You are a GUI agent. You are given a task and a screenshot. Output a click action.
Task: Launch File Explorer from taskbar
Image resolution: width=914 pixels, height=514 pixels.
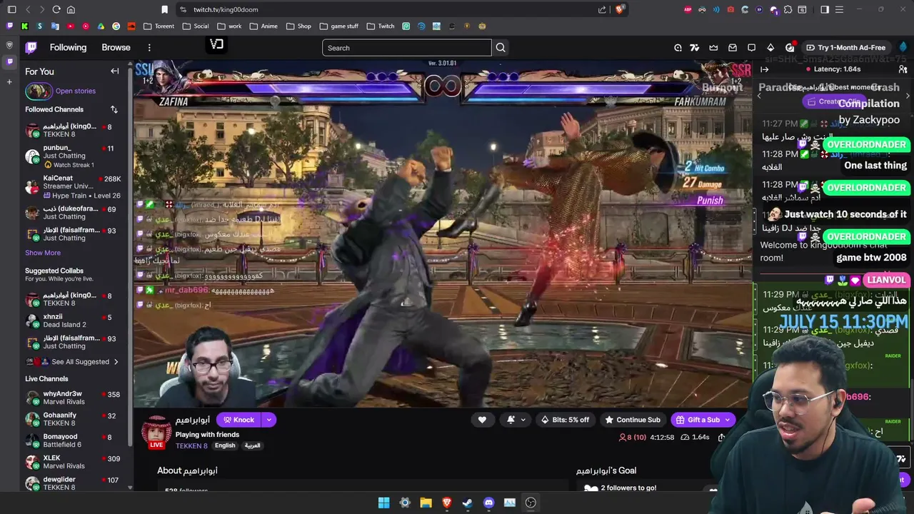click(x=426, y=503)
